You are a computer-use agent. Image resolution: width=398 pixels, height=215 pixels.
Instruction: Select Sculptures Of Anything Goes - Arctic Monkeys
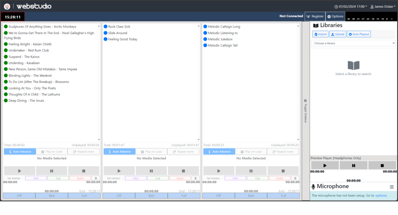42,27
